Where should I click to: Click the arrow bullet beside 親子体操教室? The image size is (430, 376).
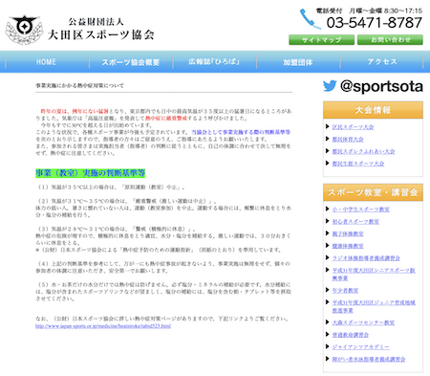(327, 233)
